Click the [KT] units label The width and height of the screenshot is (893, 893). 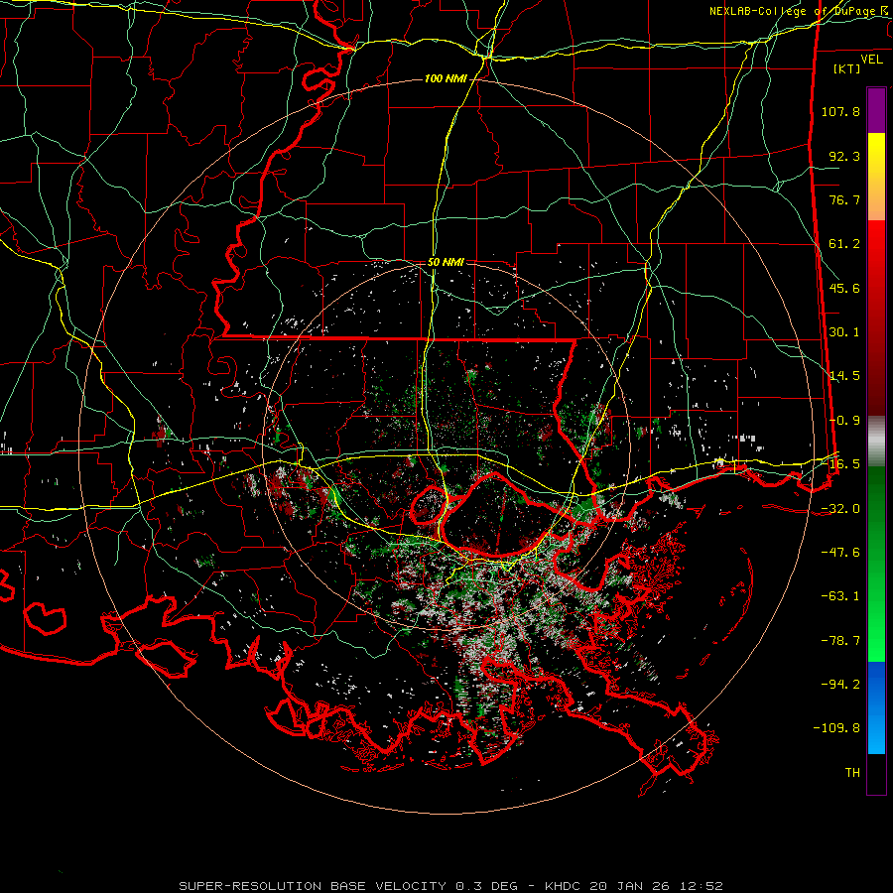click(x=847, y=68)
